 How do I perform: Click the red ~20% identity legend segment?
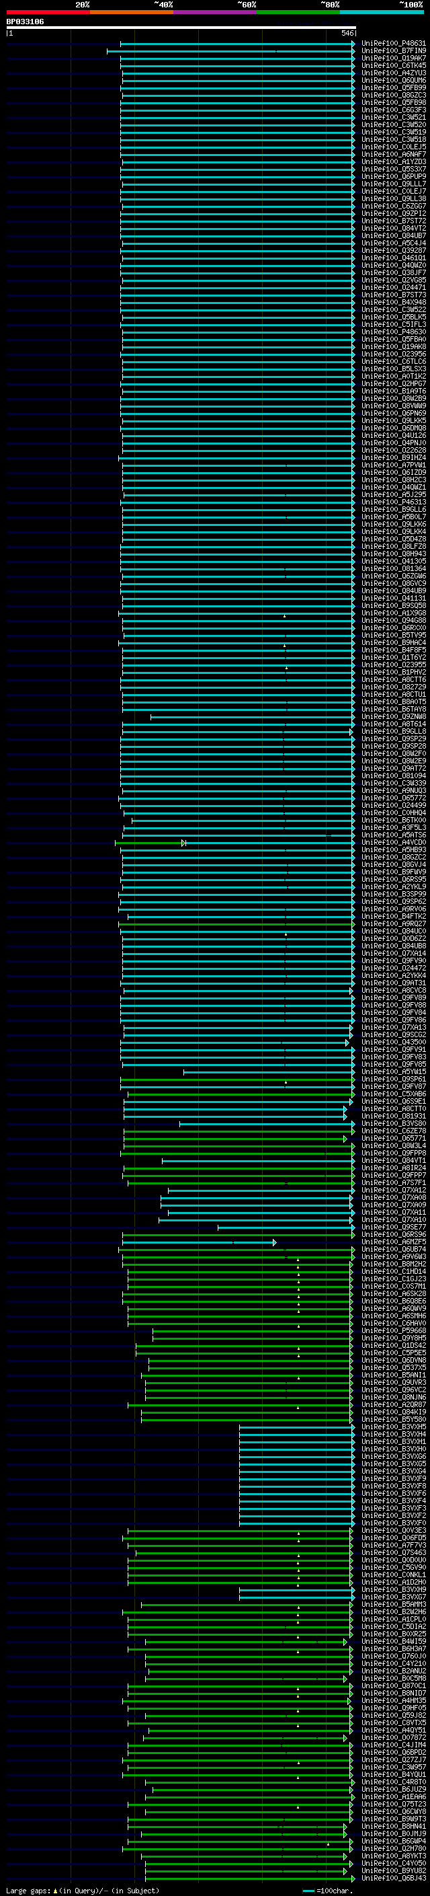[48, 12]
